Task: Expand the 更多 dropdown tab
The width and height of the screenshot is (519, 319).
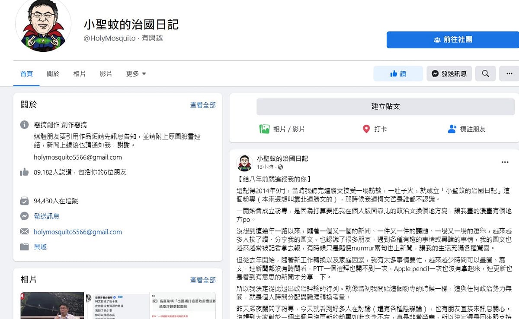Action: (x=136, y=74)
